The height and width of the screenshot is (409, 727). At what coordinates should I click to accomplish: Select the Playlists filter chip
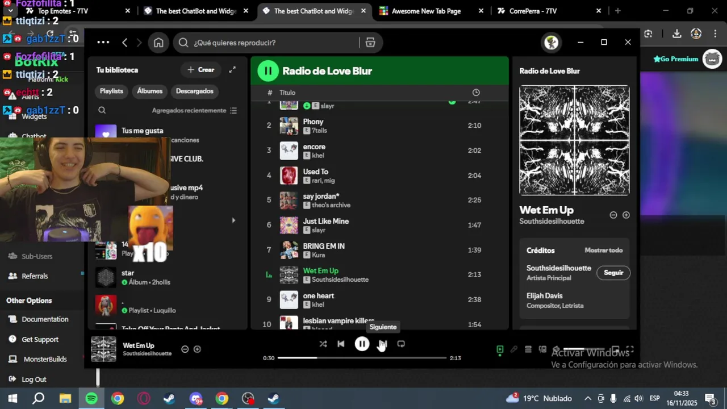(x=111, y=91)
